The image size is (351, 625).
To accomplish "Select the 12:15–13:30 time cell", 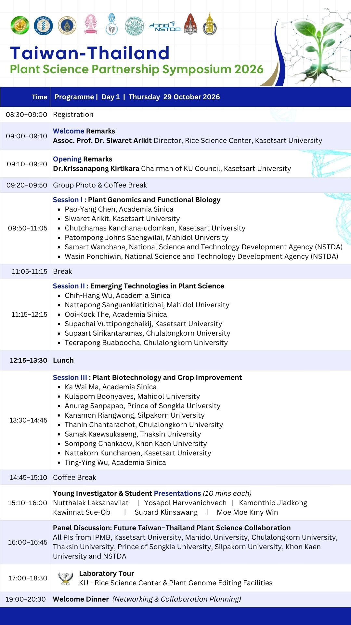I will (25, 360).
